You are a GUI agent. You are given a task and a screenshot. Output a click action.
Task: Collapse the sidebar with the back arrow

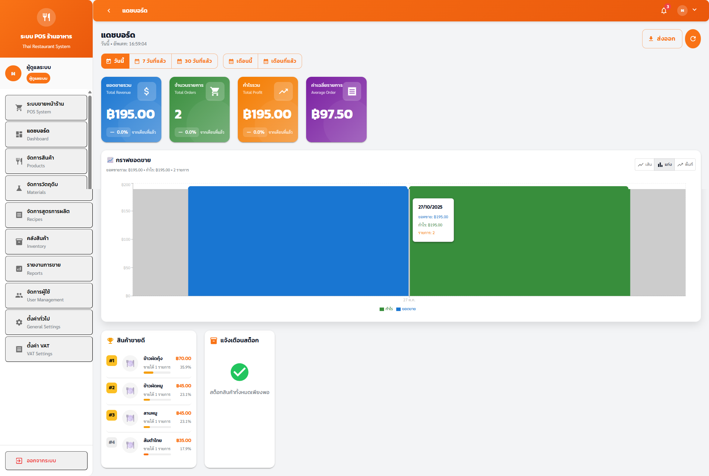109,11
